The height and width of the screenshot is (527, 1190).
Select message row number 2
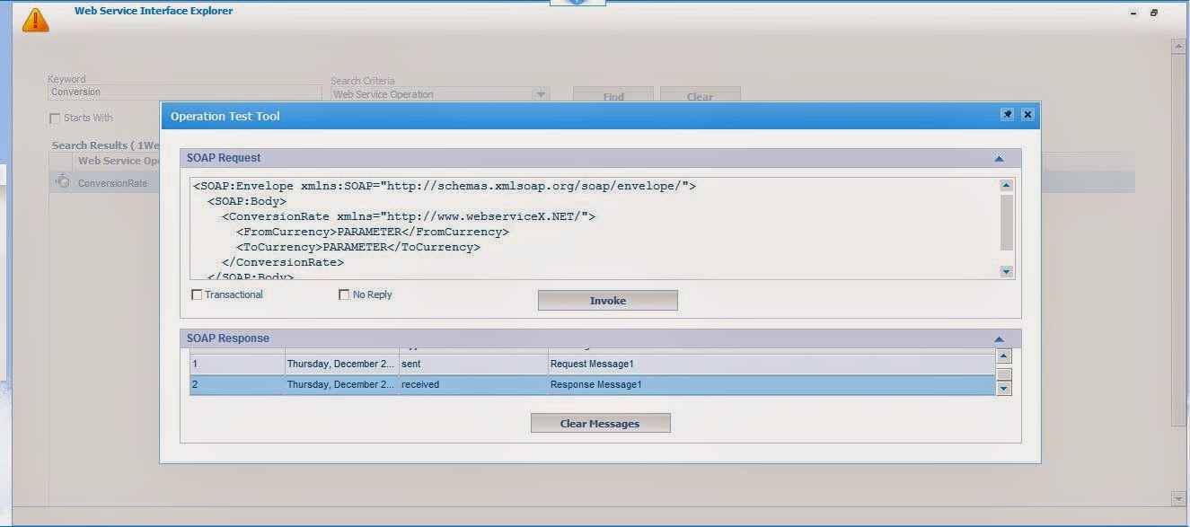237,385
